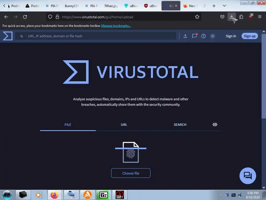Open Avast icon in the taskbar

coord(88,195)
